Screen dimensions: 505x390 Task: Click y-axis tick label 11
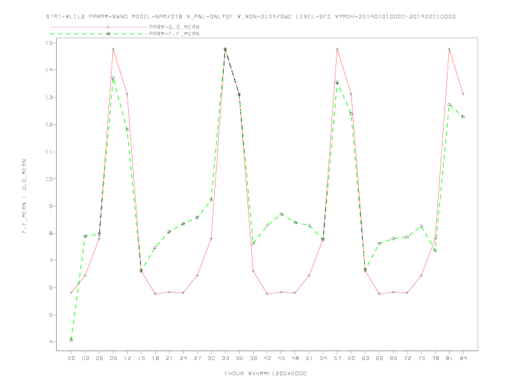pos(50,152)
